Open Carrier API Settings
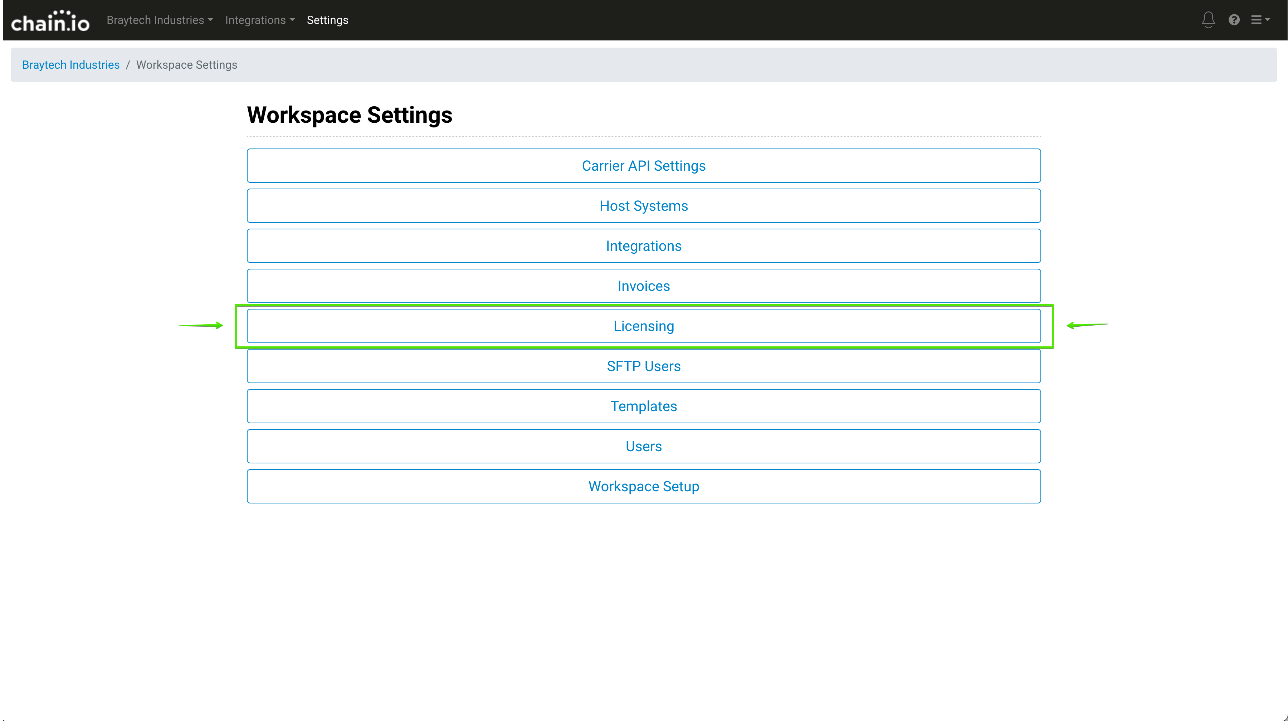This screenshot has height=721, width=1288. (x=644, y=166)
